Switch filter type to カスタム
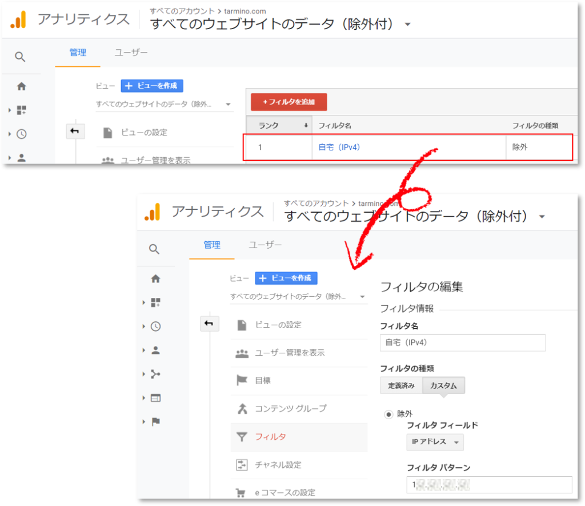The height and width of the screenshot is (506, 585). pos(443,385)
